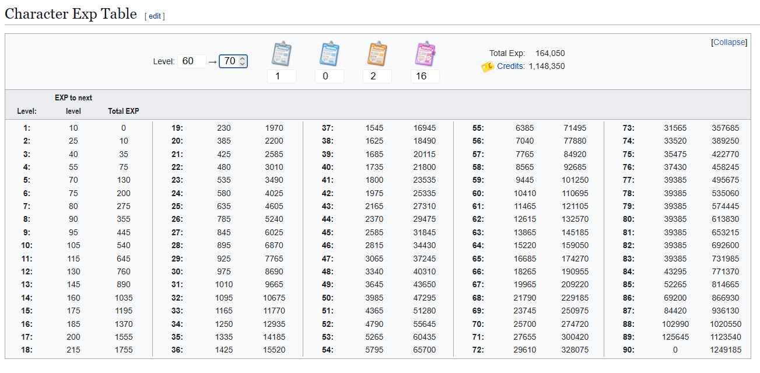
Task: Click the EXP to next level value 10410
Action: coord(525,193)
